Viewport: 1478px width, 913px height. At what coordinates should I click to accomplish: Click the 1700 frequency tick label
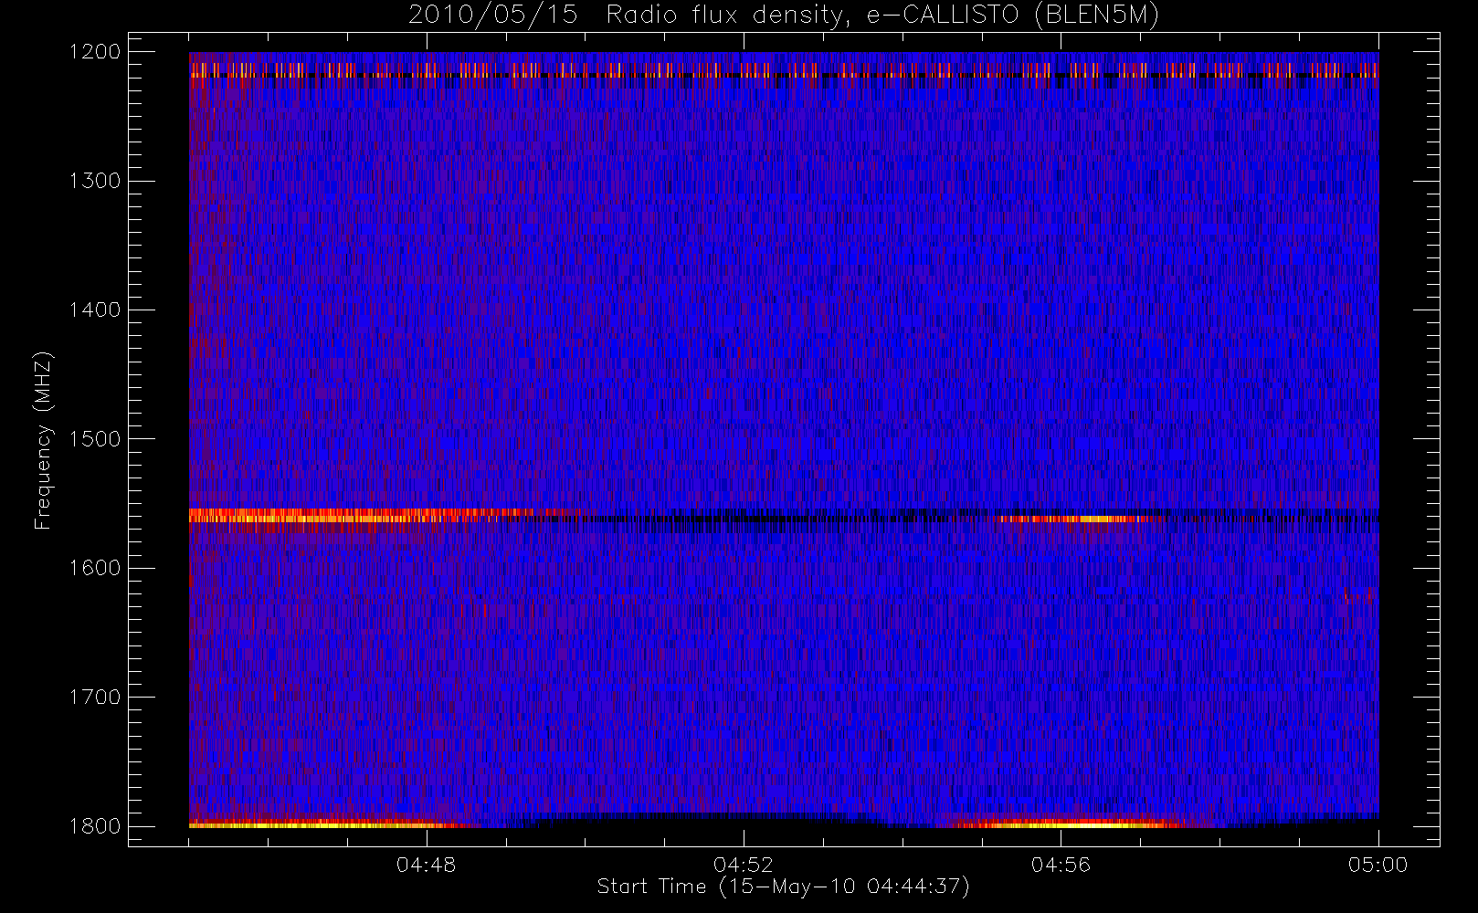95,698
